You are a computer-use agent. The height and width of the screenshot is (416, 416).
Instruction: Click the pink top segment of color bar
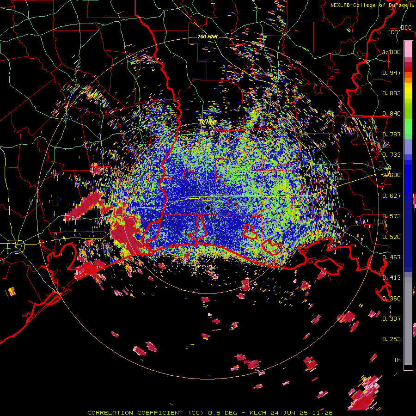click(408, 49)
